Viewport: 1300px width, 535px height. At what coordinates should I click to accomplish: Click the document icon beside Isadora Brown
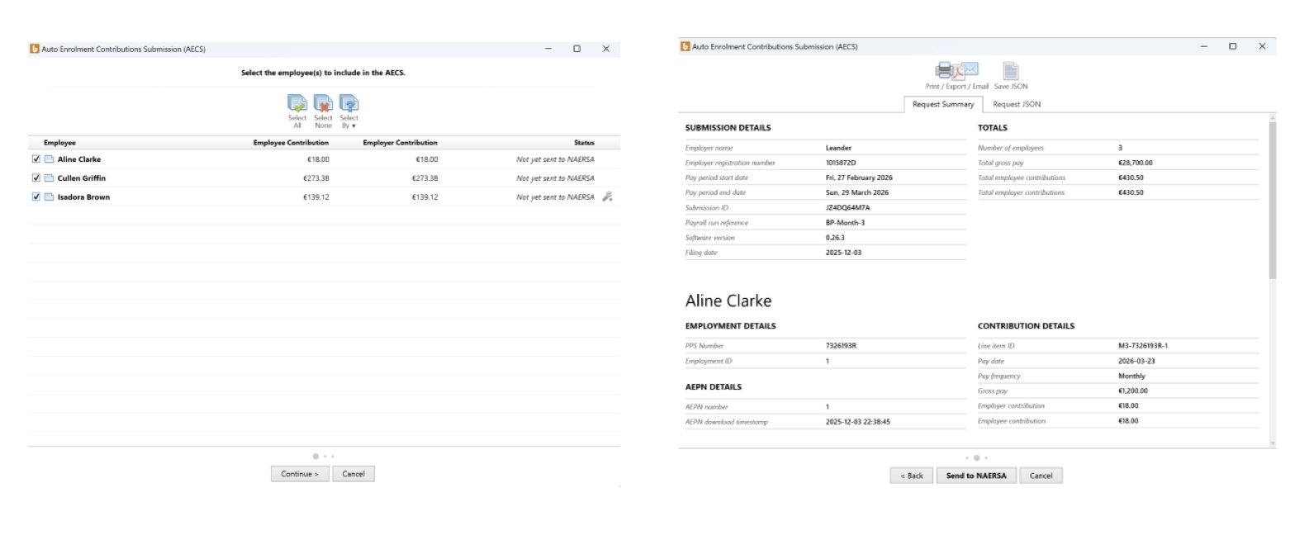[x=49, y=197]
